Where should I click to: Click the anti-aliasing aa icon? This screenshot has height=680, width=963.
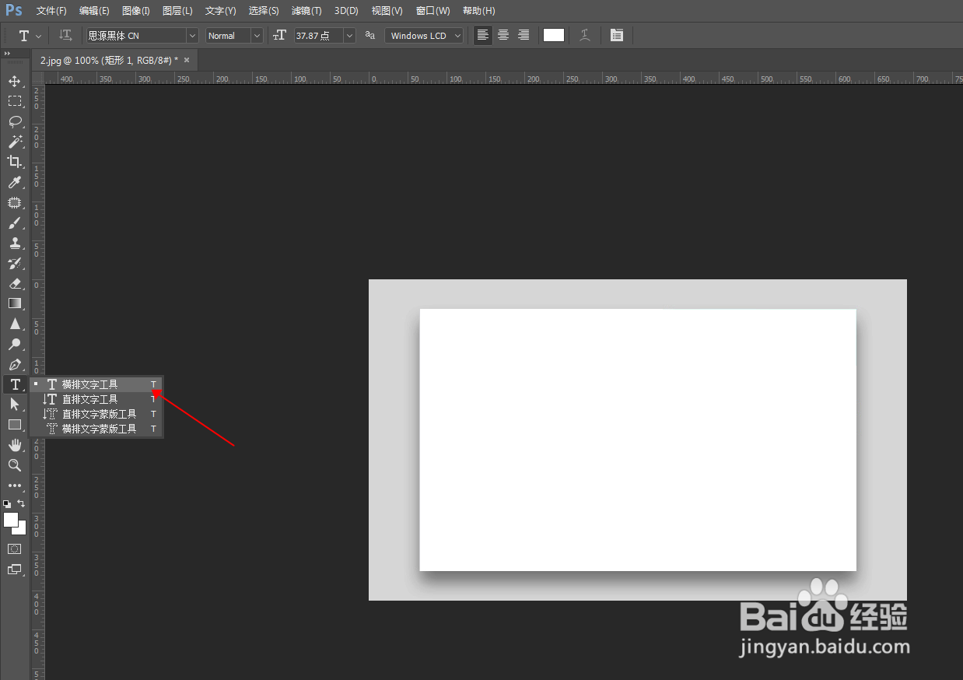tap(369, 36)
